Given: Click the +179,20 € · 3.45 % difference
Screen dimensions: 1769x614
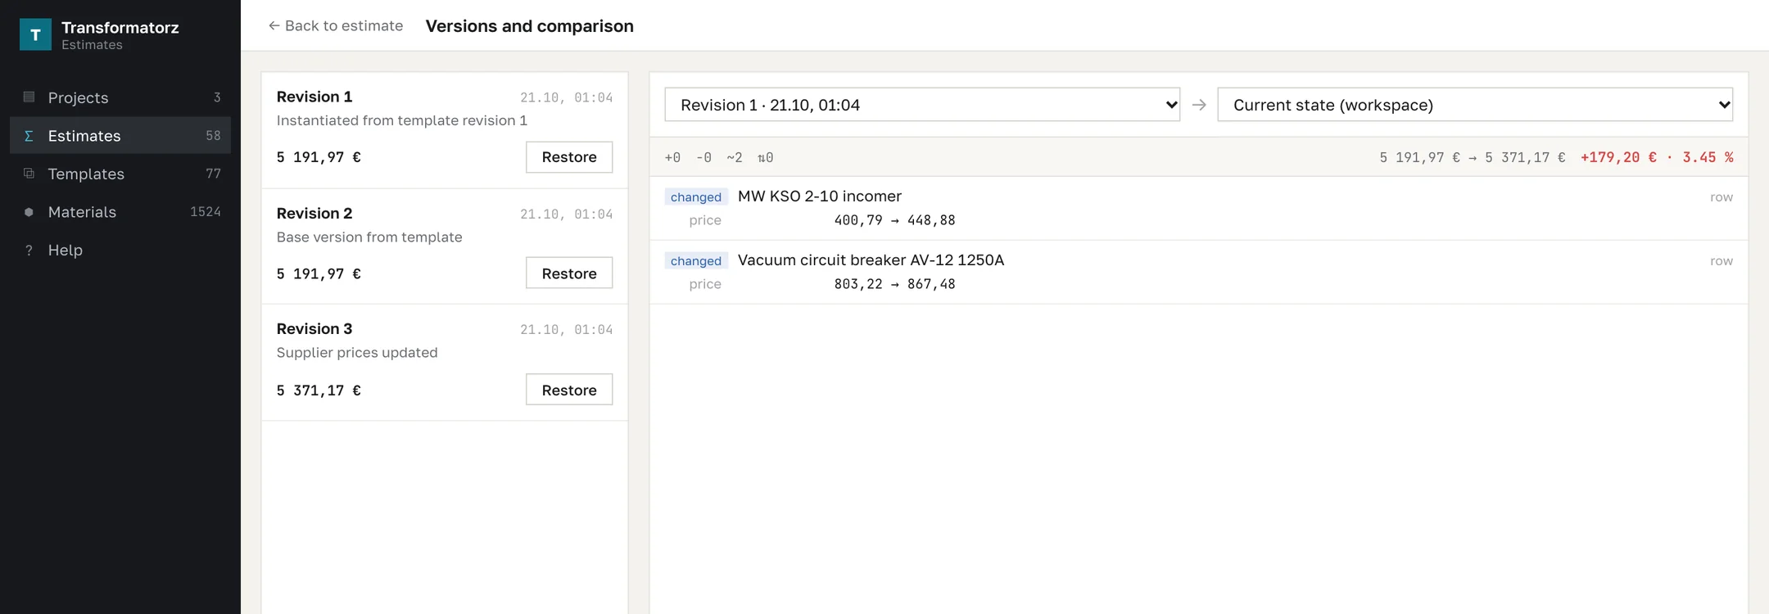Looking at the screenshot, I should tap(1657, 157).
